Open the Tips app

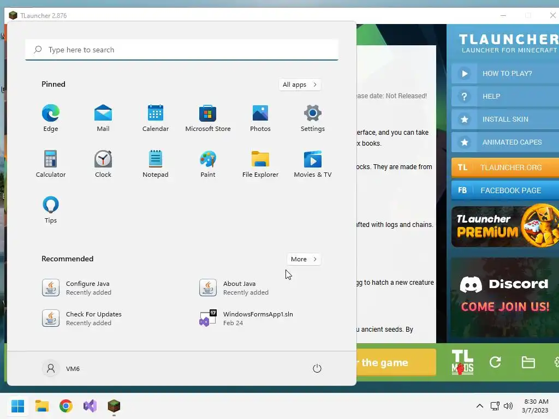coord(51,210)
